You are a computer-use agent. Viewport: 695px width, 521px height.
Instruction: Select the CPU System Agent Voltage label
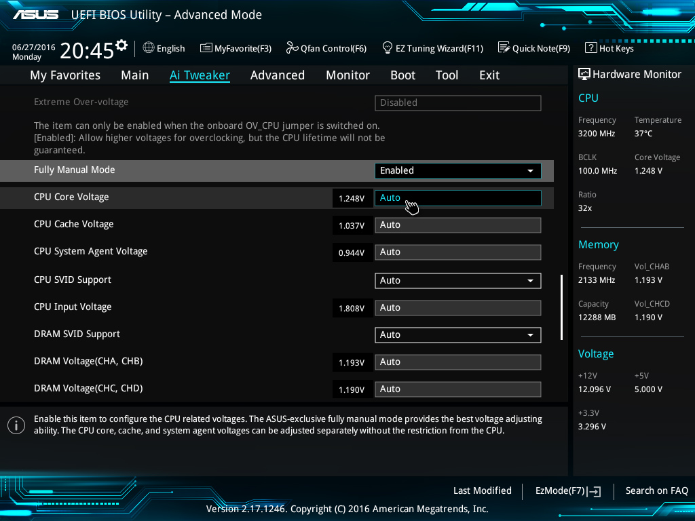[91, 251]
